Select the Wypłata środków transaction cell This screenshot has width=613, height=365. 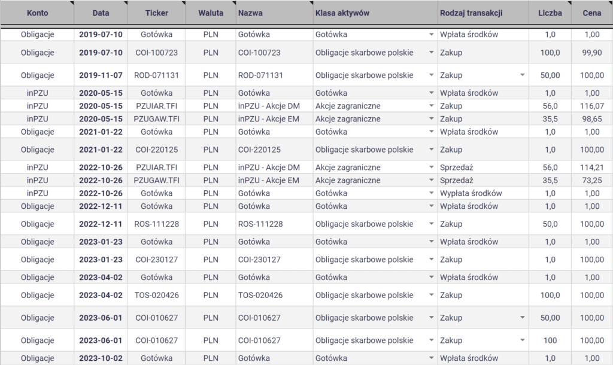pyautogui.click(x=471, y=193)
